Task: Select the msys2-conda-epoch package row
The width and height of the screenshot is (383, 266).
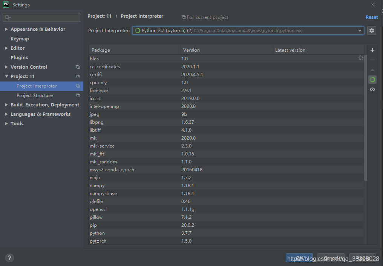Action: (226, 170)
